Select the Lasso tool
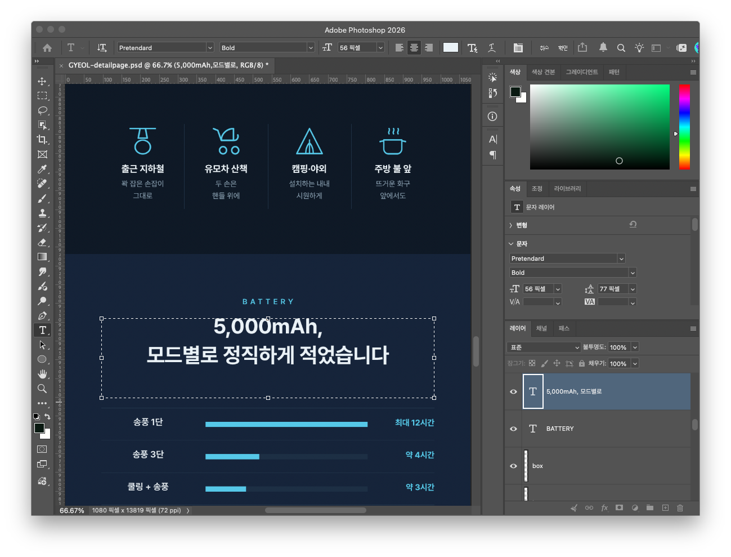 (42, 110)
